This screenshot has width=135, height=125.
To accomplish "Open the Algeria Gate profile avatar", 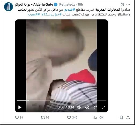I will coord(9,7).
